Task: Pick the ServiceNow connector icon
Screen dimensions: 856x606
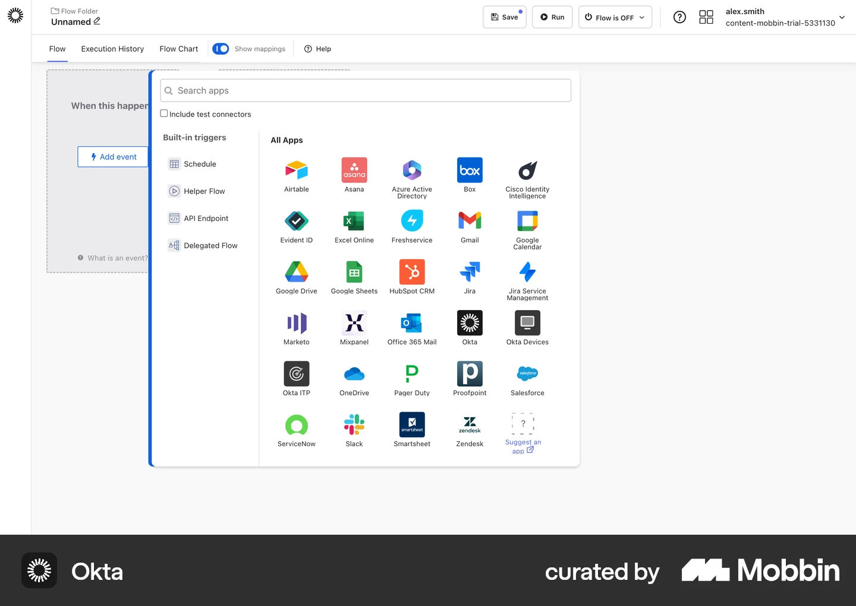Action: [296, 425]
